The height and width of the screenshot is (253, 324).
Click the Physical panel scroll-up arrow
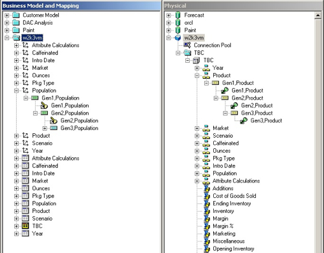coord(318,16)
